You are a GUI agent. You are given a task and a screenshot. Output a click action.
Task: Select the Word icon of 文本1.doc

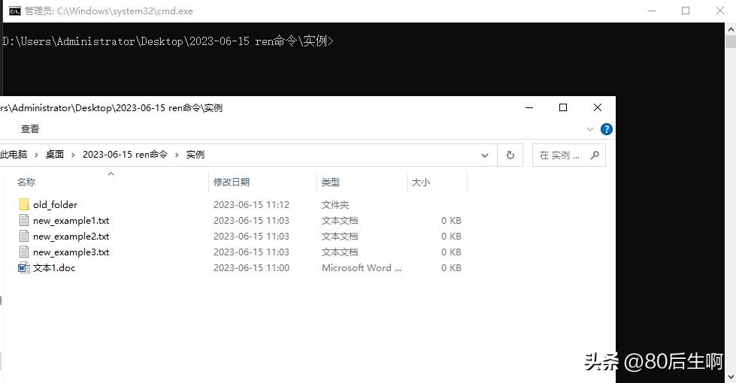coord(24,267)
